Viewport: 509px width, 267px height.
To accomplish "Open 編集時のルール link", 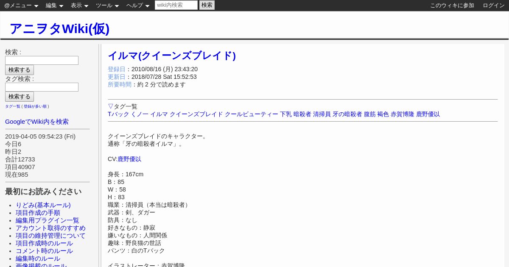I will [38, 259].
